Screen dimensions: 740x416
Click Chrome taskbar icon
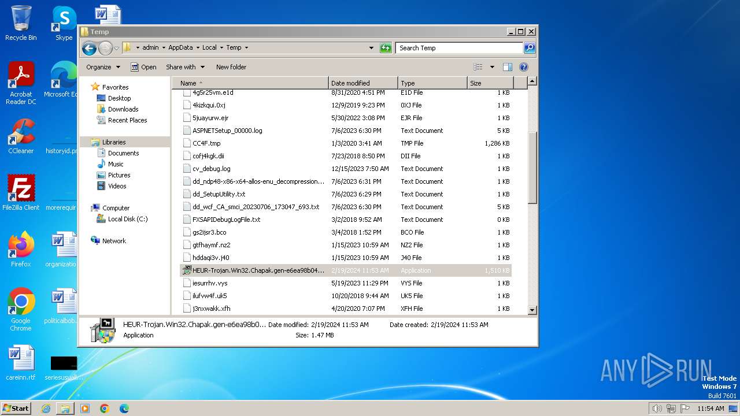click(x=105, y=408)
